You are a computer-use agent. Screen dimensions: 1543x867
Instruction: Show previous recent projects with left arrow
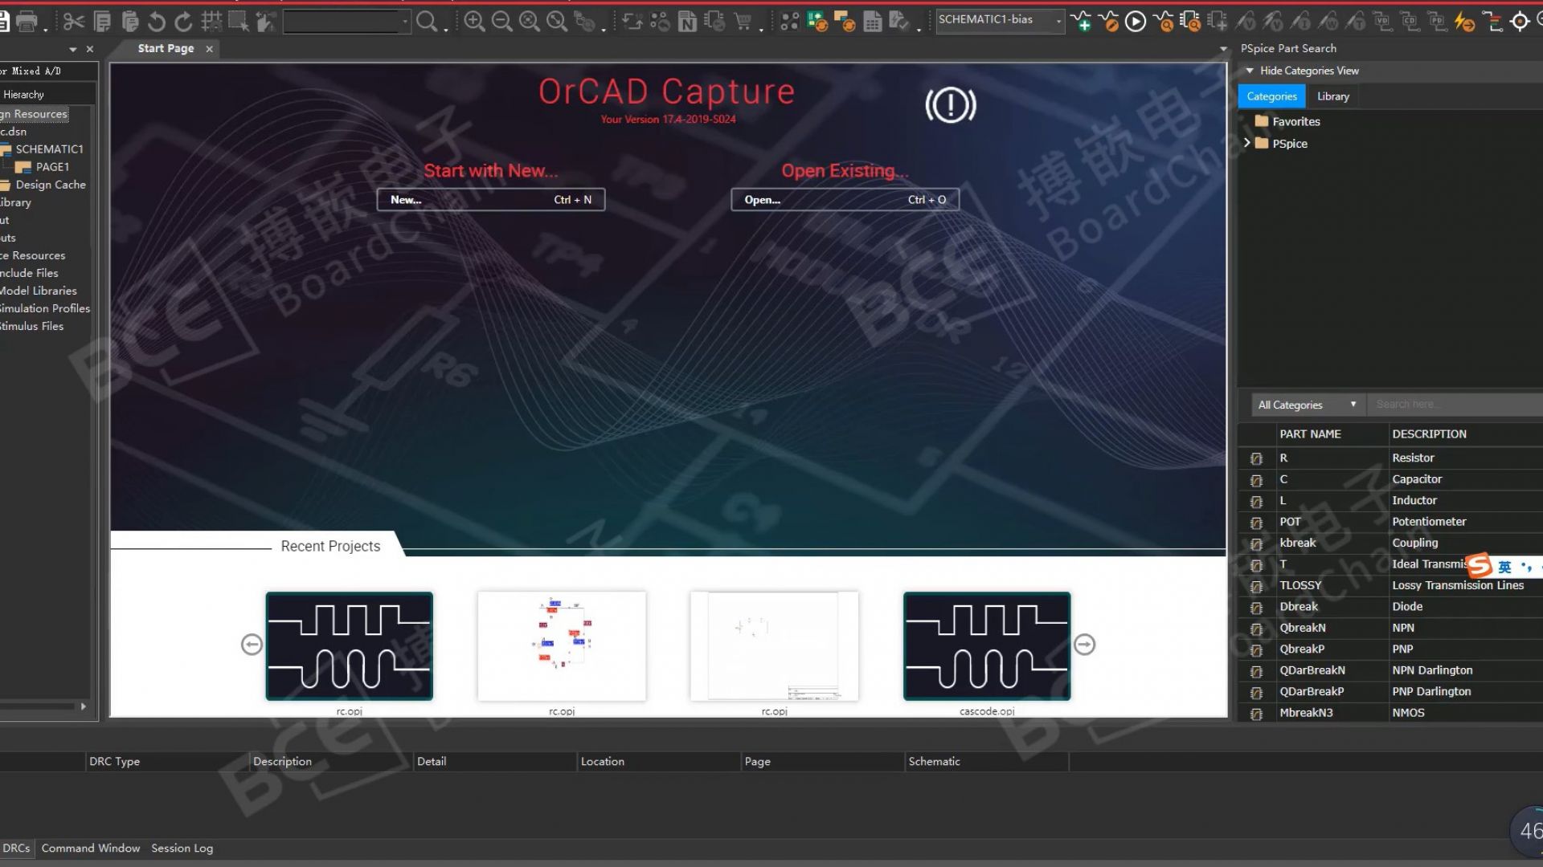pos(252,645)
